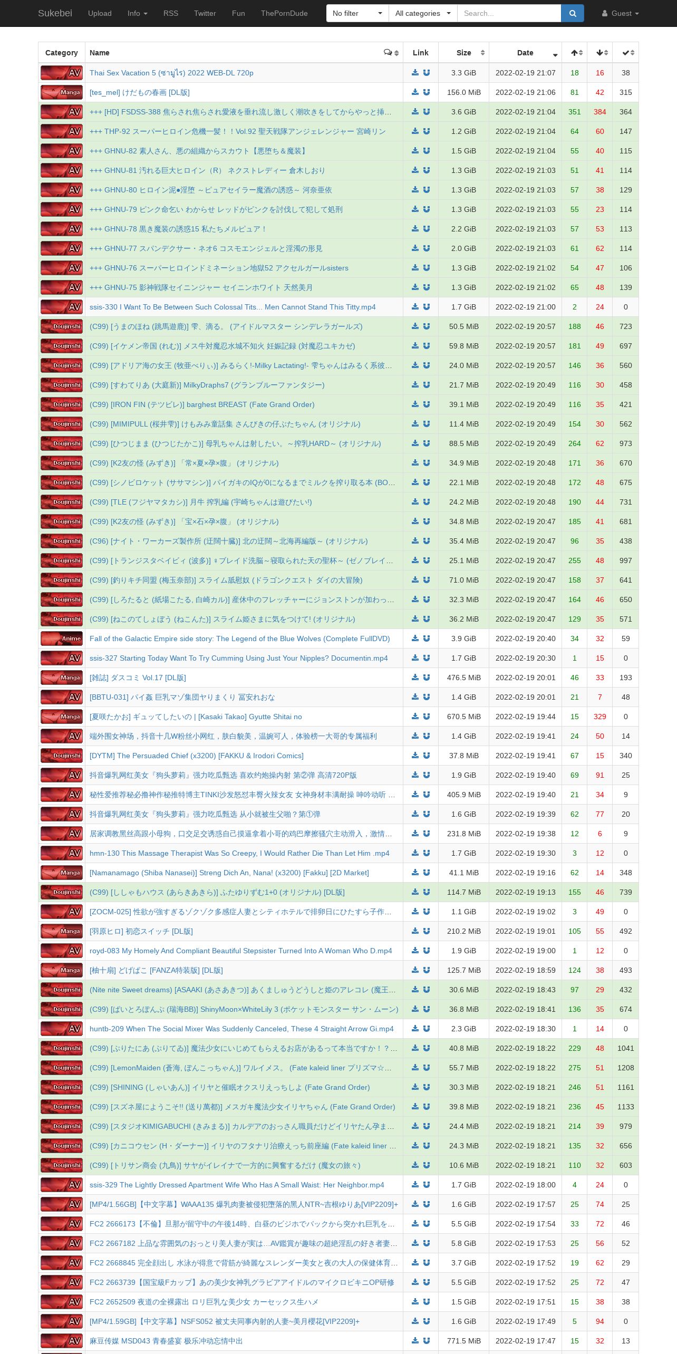The width and height of the screenshot is (677, 1354).
Task: Click size value 156.0 MiB
Action: click(464, 92)
